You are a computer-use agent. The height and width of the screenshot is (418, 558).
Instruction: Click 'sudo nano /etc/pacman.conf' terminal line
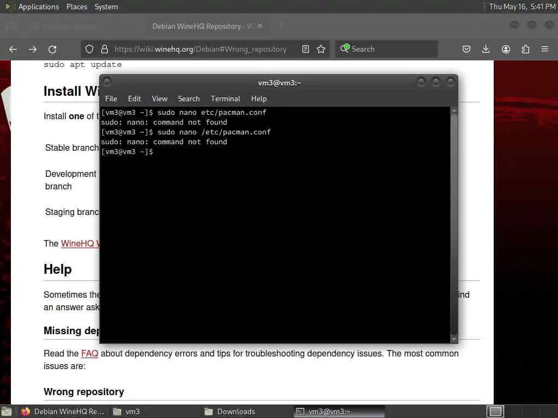[x=214, y=132]
